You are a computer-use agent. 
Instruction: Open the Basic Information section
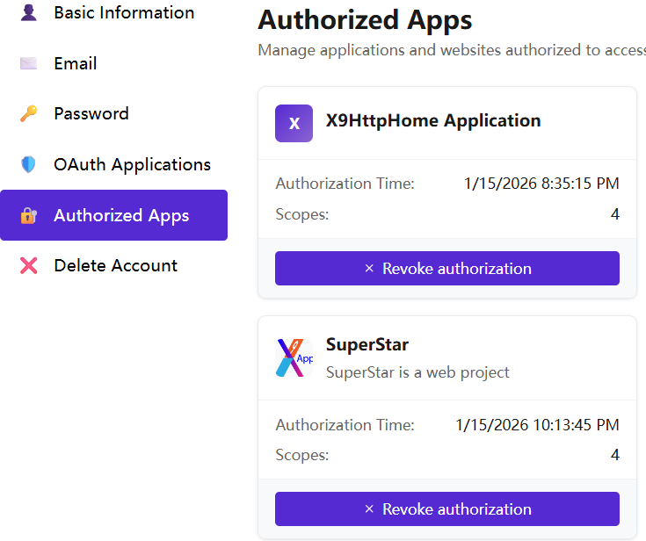coord(113,12)
